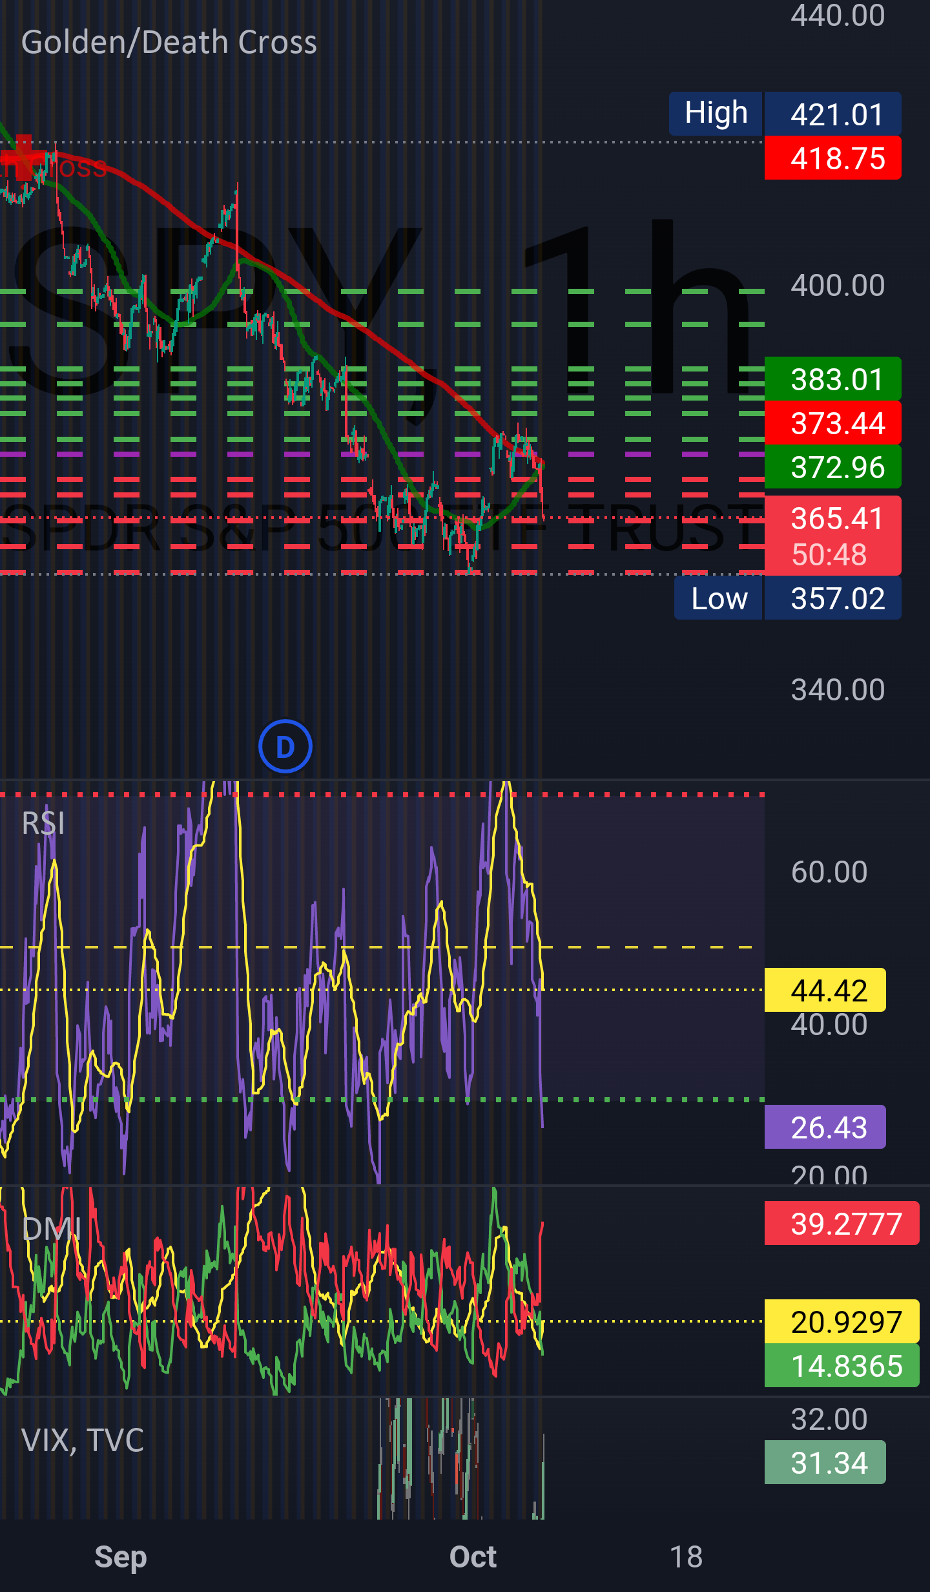Image resolution: width=930 pixels, height=1592 pixels.
Task: Click the 400.00 price scale label
Action: [838, 285]
